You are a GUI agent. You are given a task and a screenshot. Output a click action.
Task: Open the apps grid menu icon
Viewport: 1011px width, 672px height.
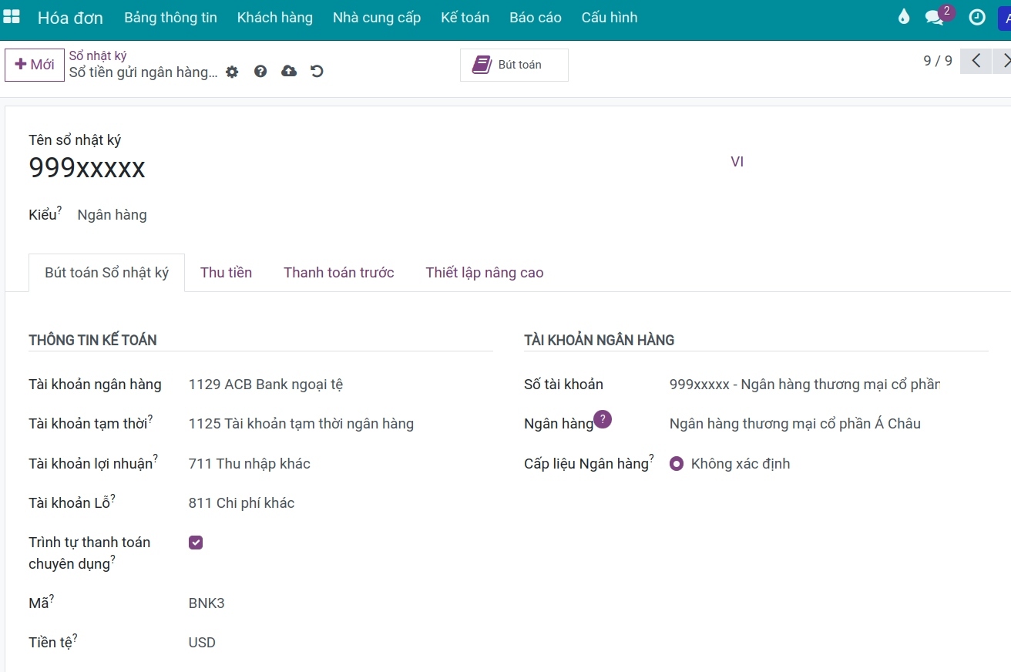pos(12,17)
